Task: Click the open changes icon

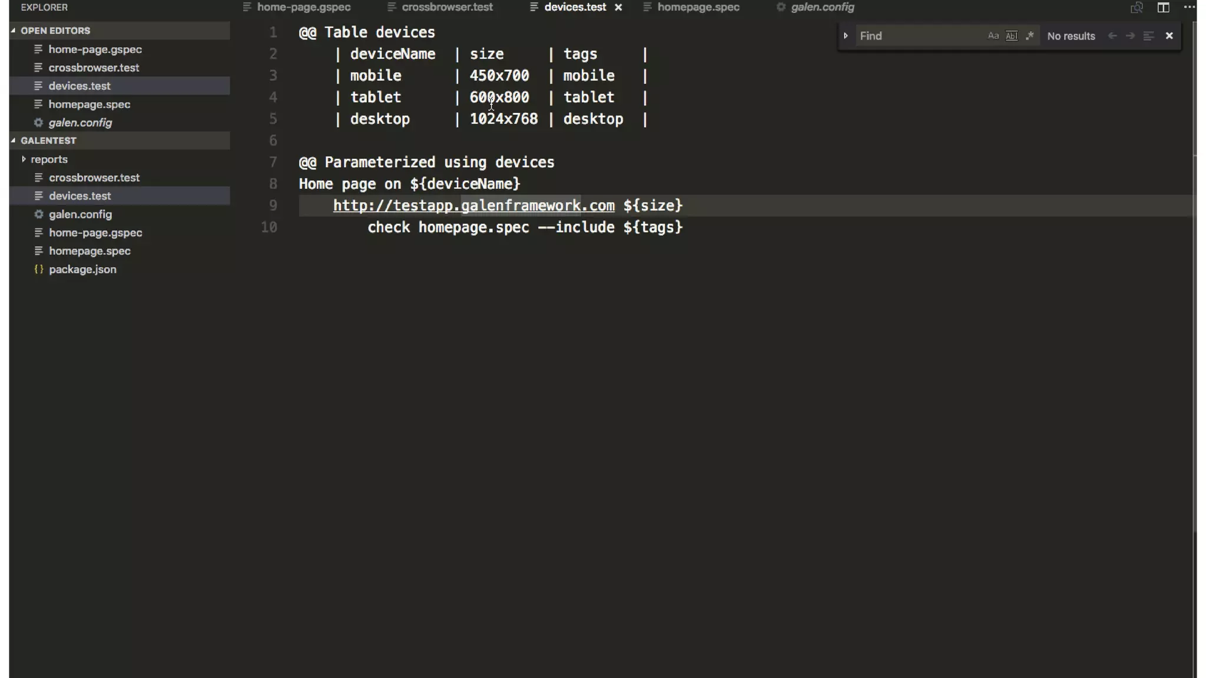Action: pos(1137,8)
